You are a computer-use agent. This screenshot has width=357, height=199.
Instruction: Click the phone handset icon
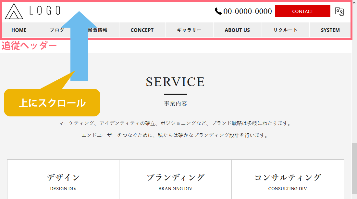218,11
